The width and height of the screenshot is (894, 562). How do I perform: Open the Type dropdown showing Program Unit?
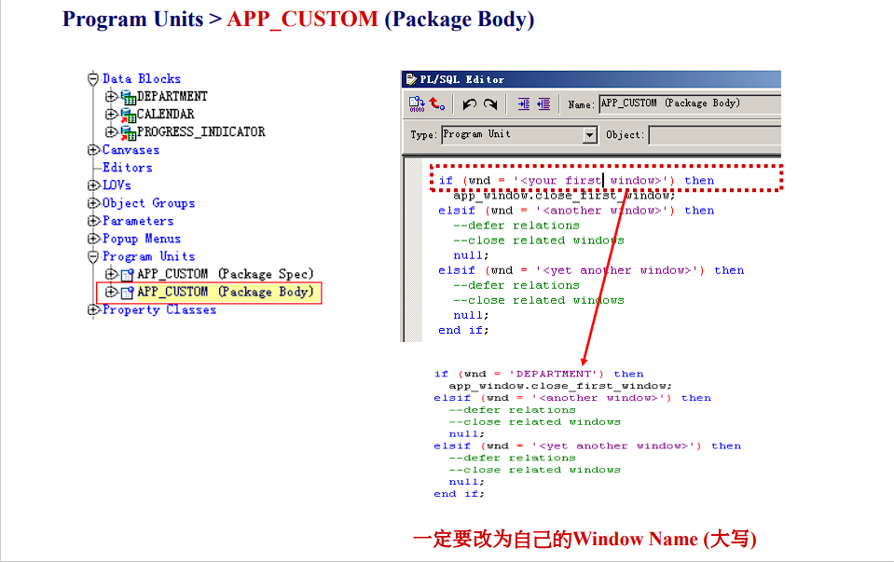[590, 135]
